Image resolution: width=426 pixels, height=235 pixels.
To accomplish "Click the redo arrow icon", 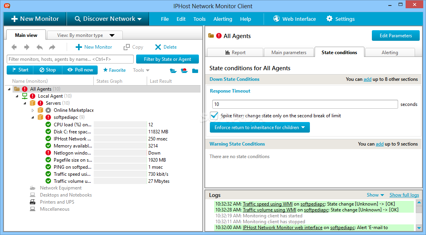I will [52, 47].
